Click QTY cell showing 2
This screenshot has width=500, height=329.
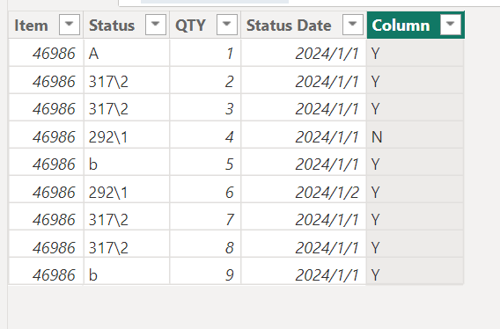[x=205, y=81]
